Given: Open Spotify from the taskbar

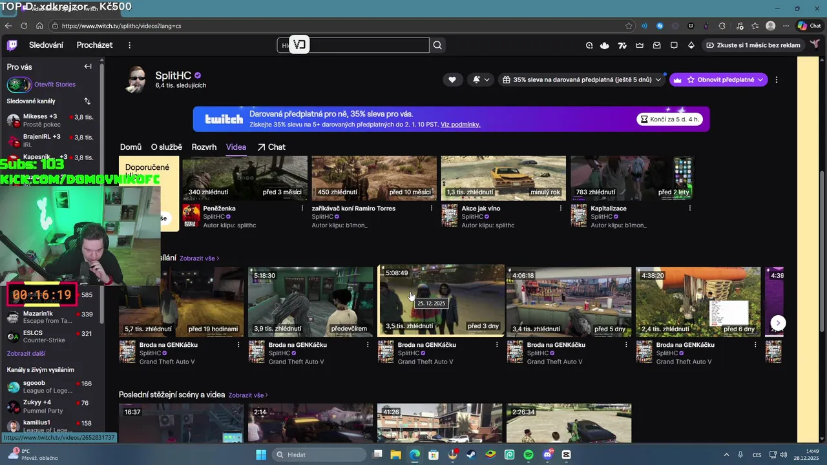Looking at the screenshot, I should coord(529,455).
